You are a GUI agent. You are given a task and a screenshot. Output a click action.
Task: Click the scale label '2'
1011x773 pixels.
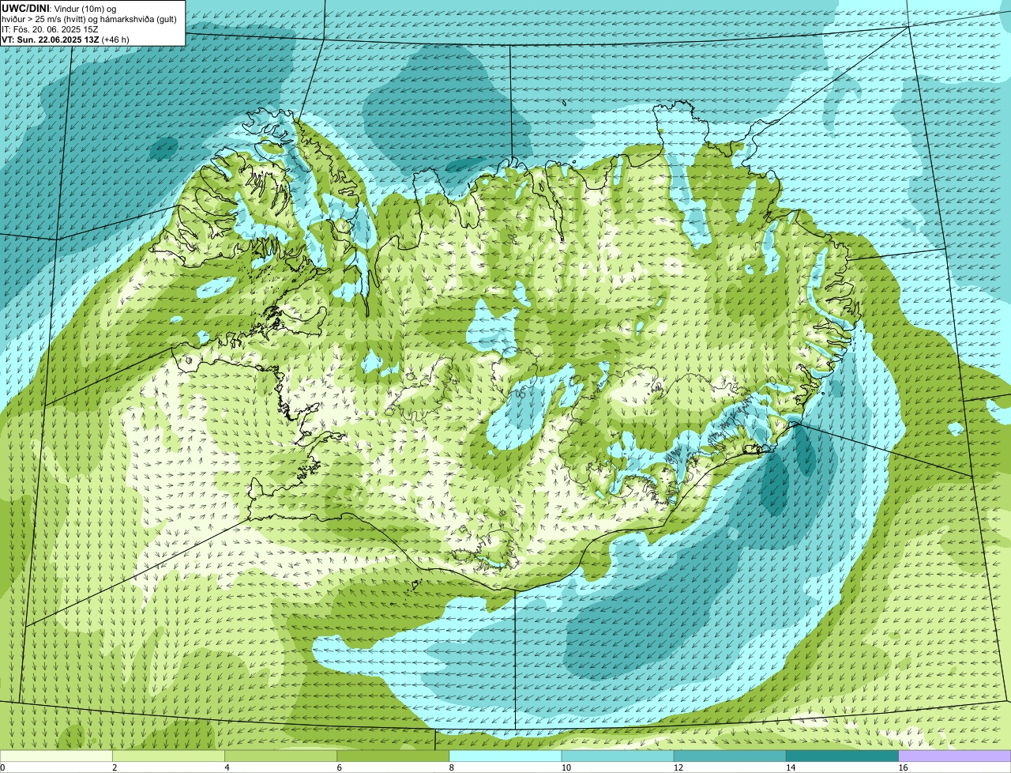(115, 767)
